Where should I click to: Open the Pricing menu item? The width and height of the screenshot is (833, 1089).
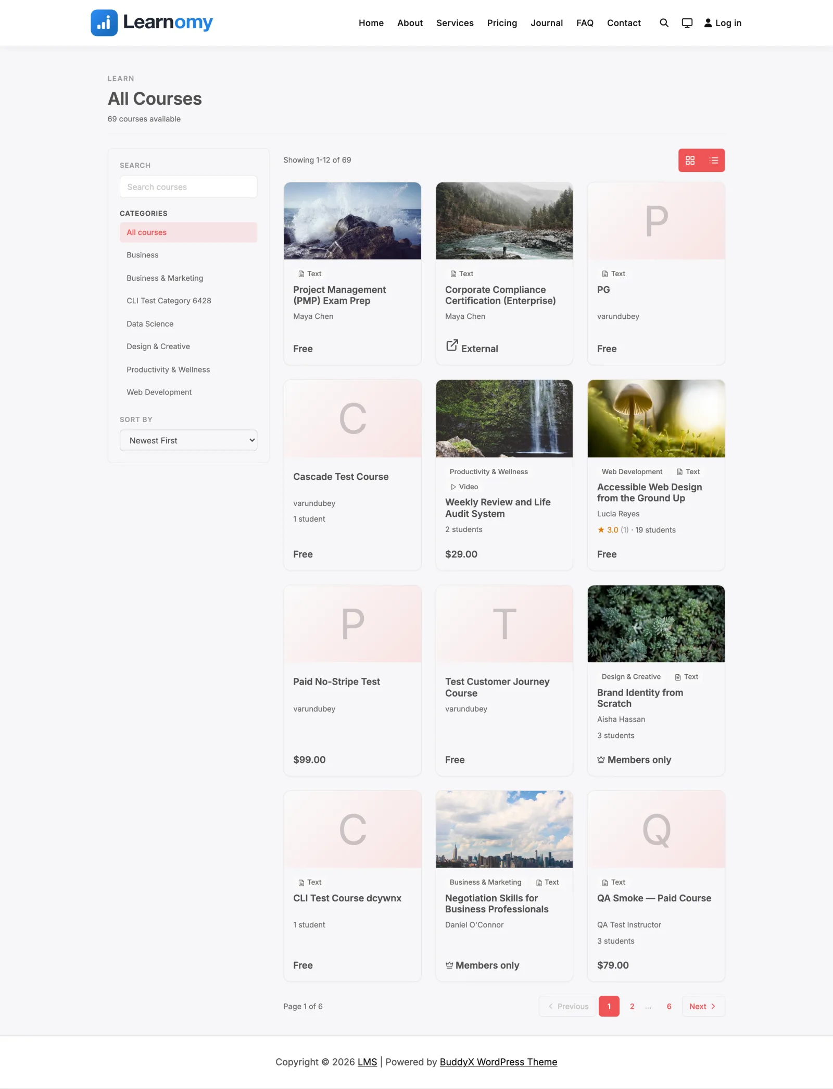(x=502, y=23)
